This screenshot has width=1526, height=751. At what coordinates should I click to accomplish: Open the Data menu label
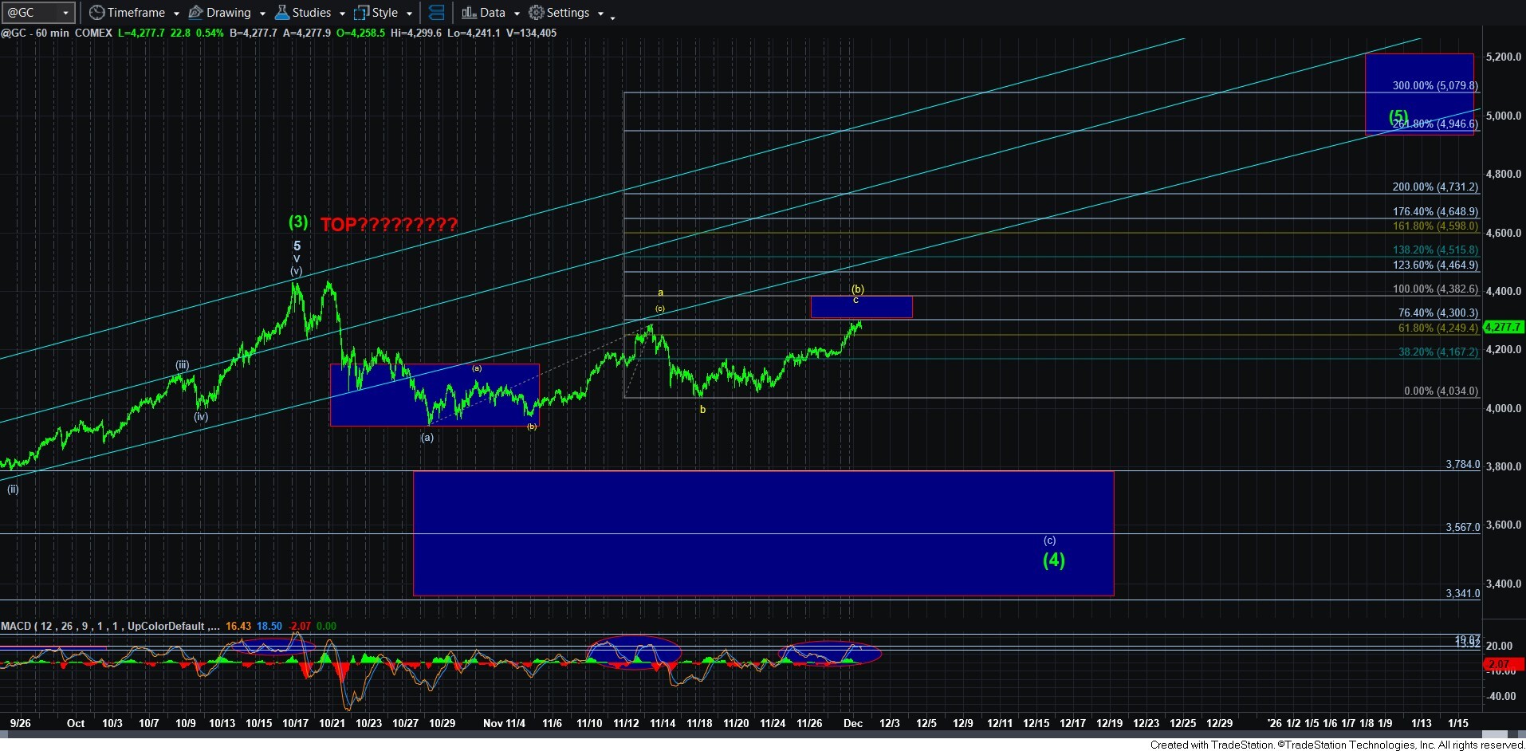(492, 13)
